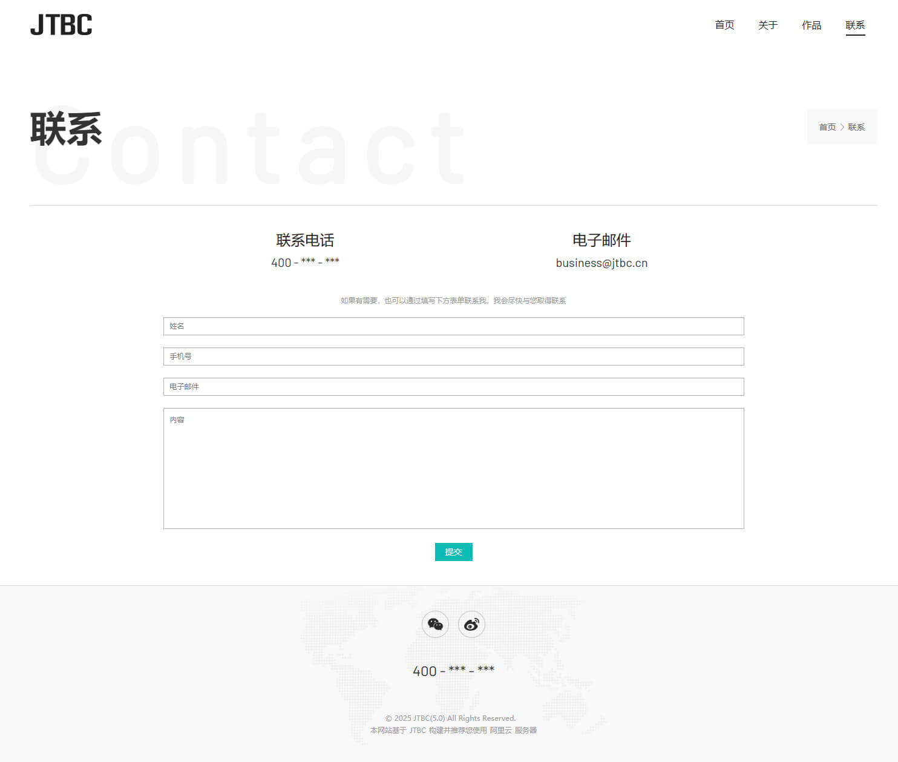The width and height of the screenshot is (898, 762).
Task: Click into the 手机号 input field
Action: (x=453, y=356)
